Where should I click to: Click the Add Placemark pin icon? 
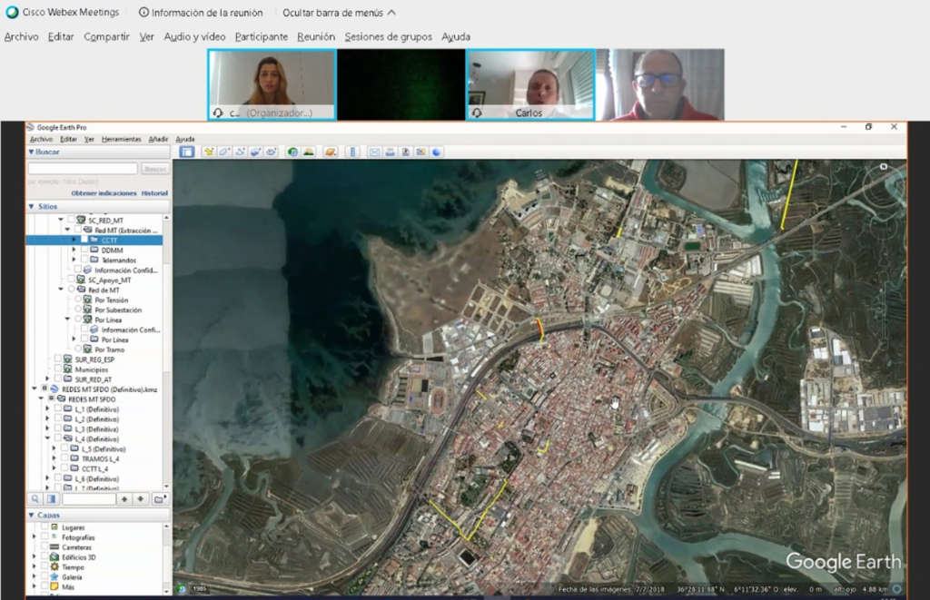209,152
